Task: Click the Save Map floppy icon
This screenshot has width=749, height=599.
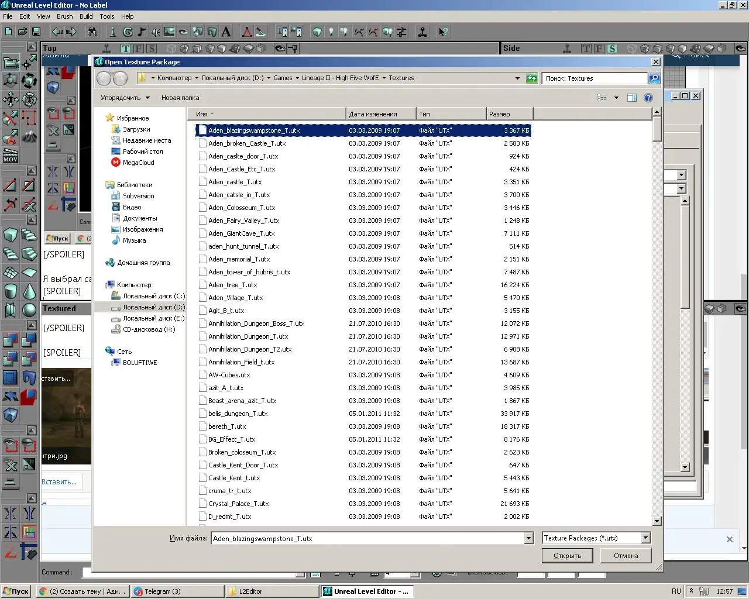Action: 36,32
